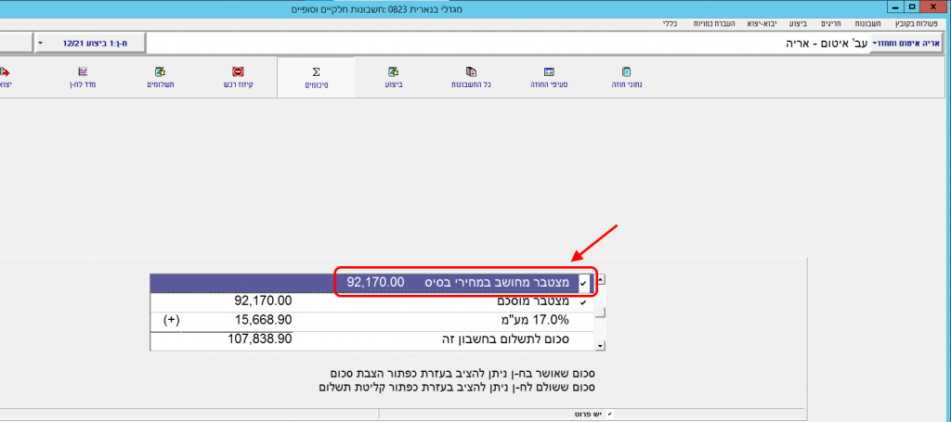Image resolution: width=951 pixels, height=422 pixels.
Task: Click the summary list scroll-down arrow
Action: [600, 345]
